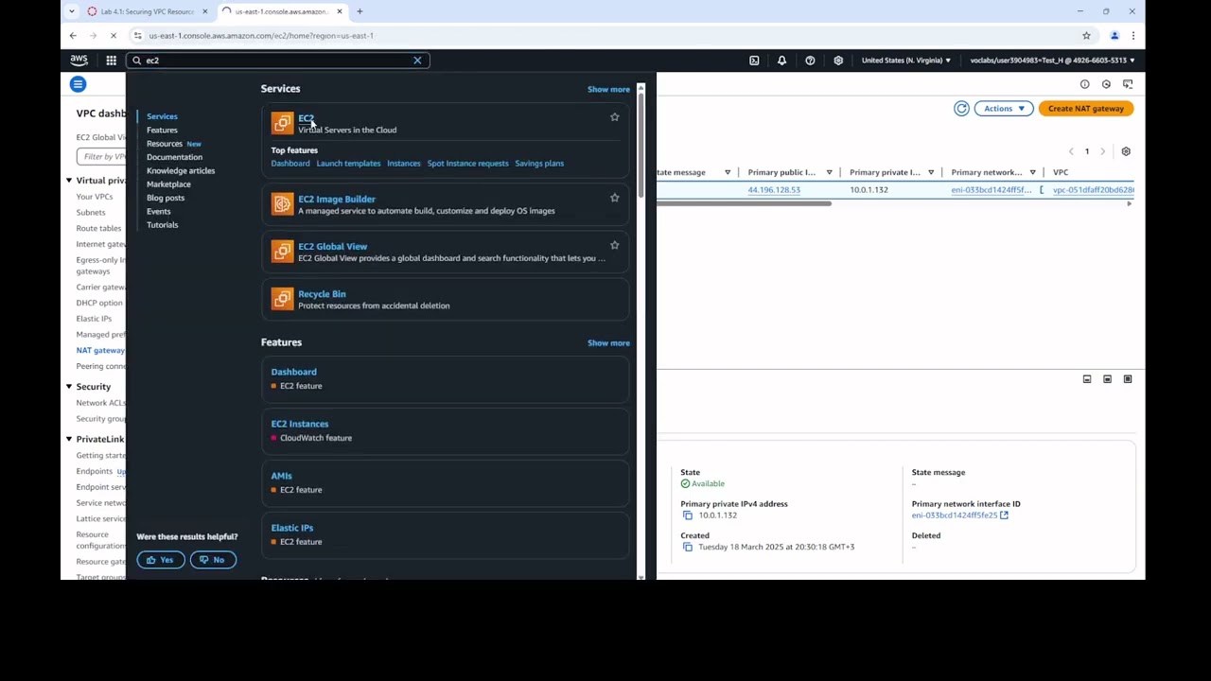The width and height of the screenshot is (1211, 681).
Task: Click the ec2 search input field
Action: coord(278,61)
